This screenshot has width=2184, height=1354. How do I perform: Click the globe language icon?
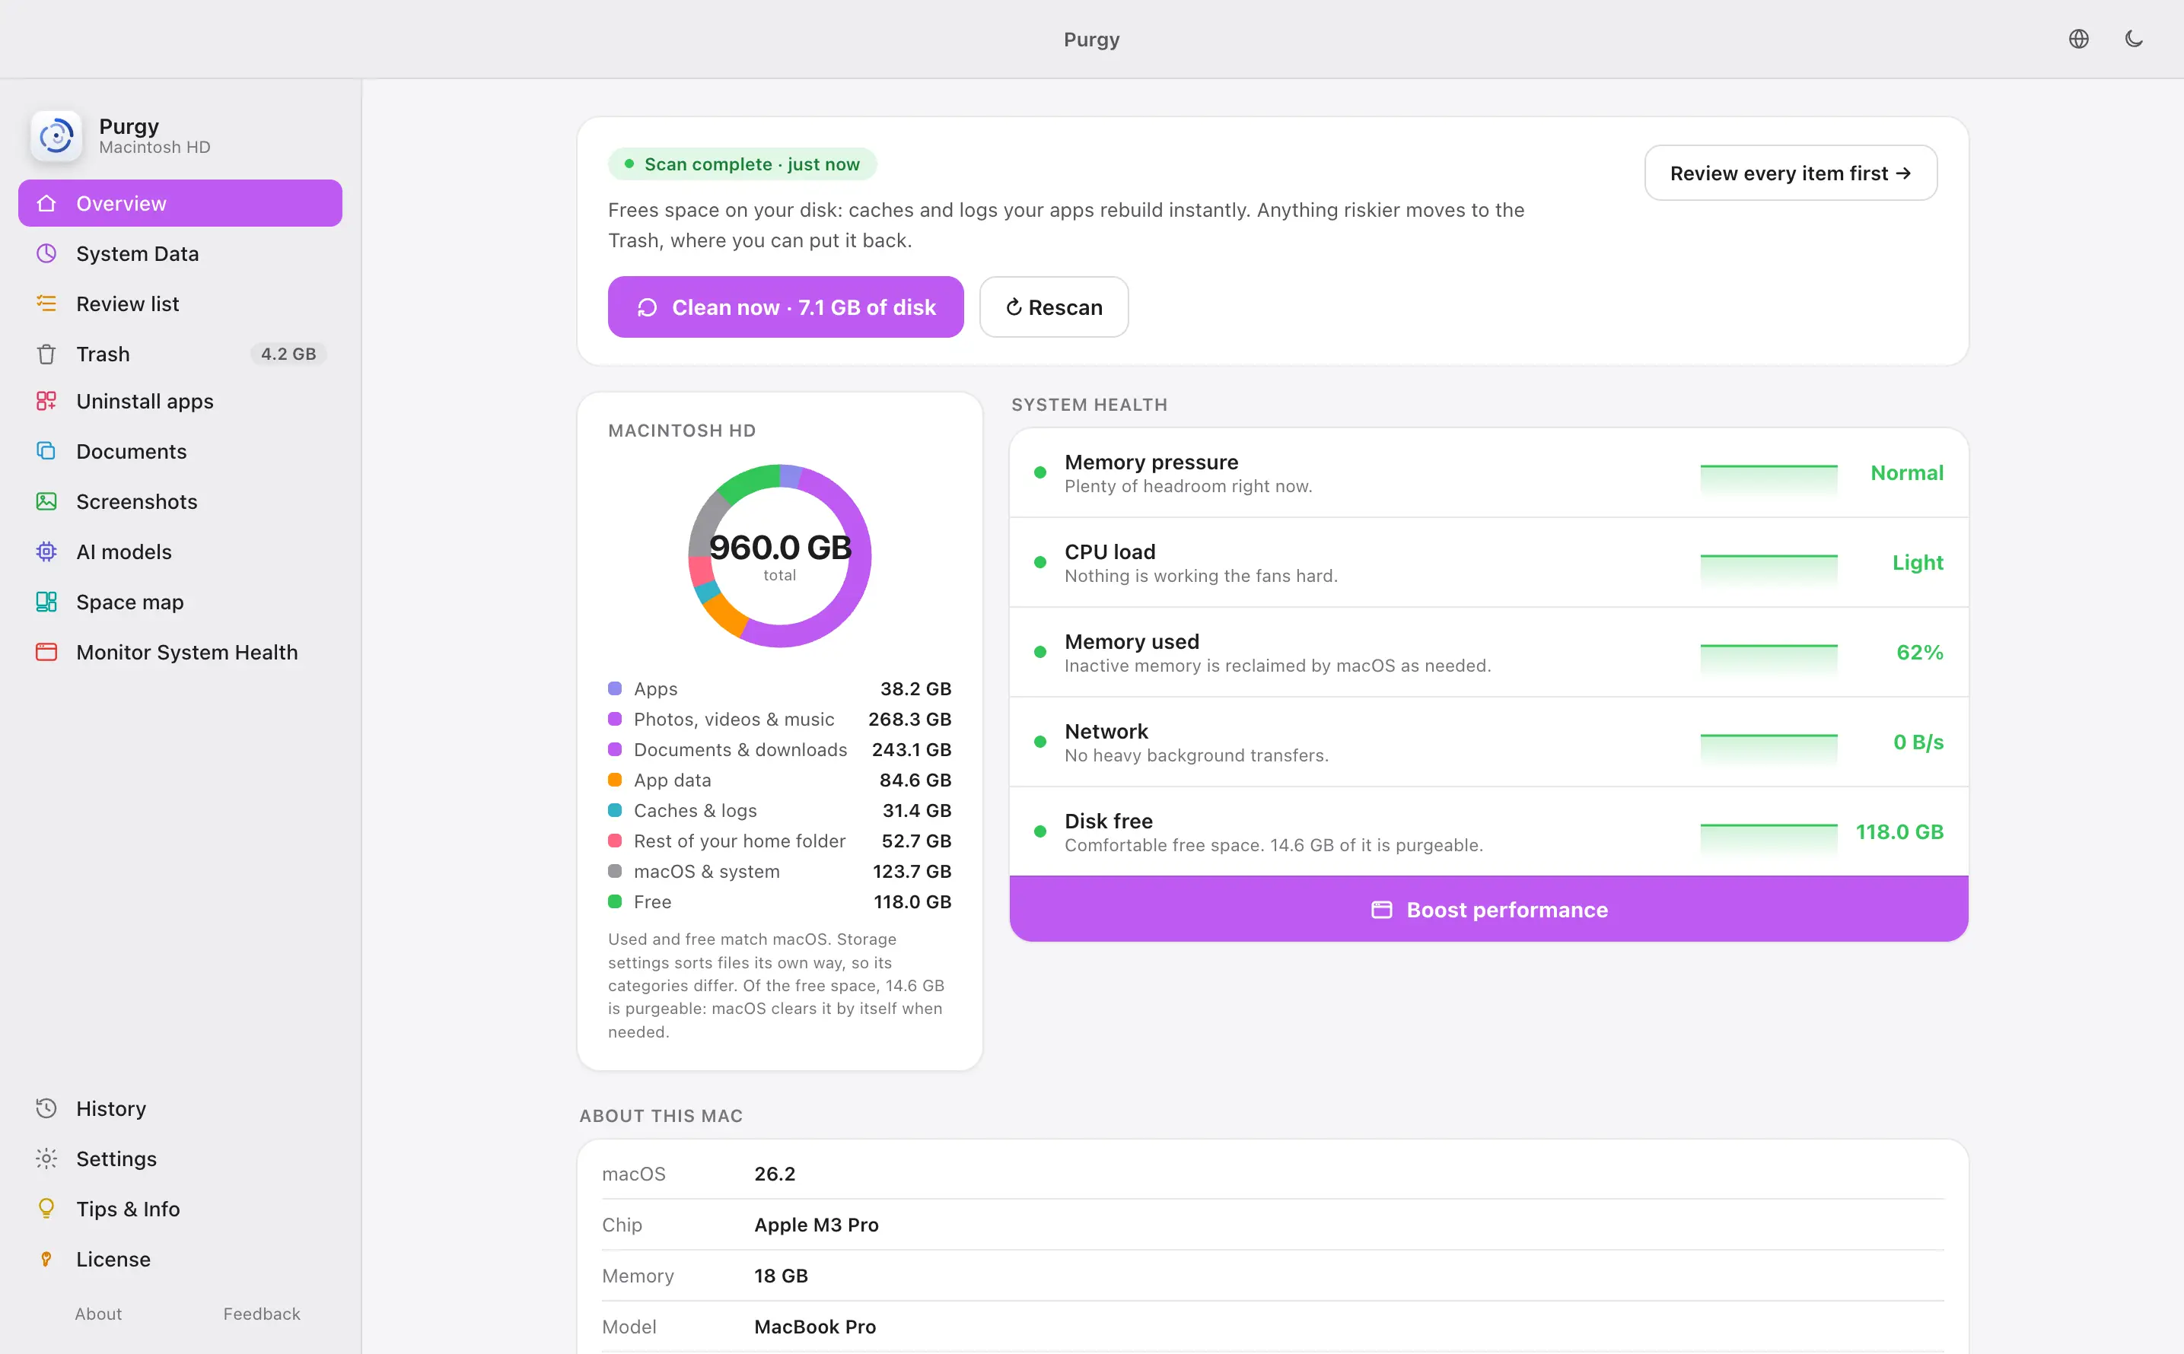[2078, 39]
